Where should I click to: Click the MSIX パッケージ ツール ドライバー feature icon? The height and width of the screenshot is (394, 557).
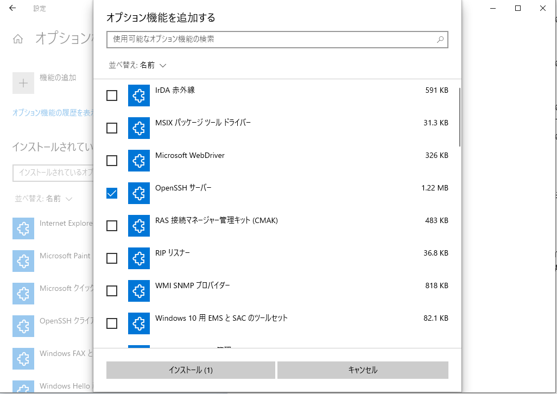pyautogui.click(x=139, y=128)
